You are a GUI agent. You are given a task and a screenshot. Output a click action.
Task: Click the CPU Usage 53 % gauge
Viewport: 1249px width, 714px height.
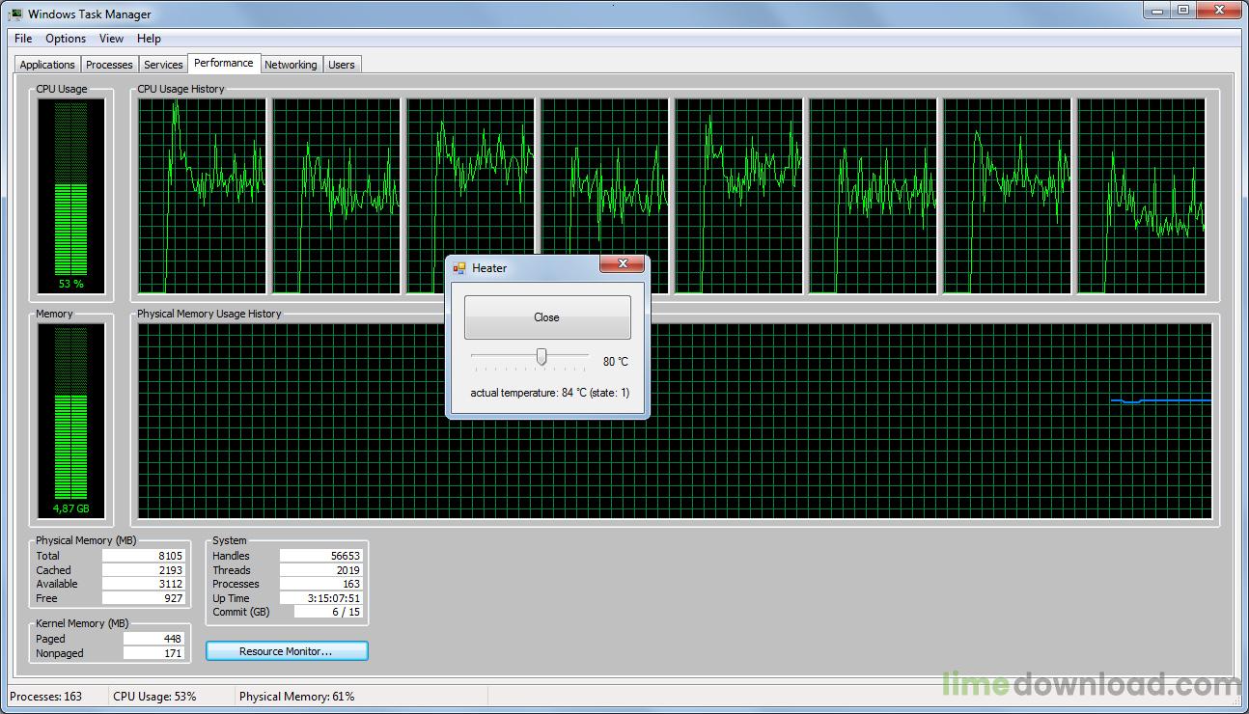click(71, 196)
